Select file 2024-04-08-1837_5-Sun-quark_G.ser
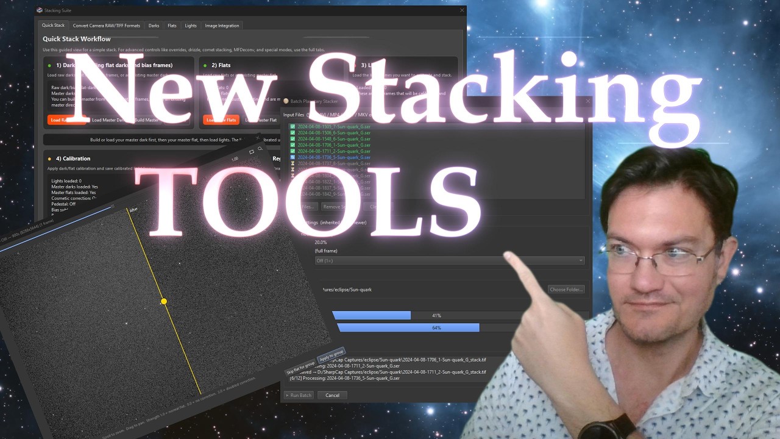The width and height of the screenshot is (780, 439). click(334, 188)
